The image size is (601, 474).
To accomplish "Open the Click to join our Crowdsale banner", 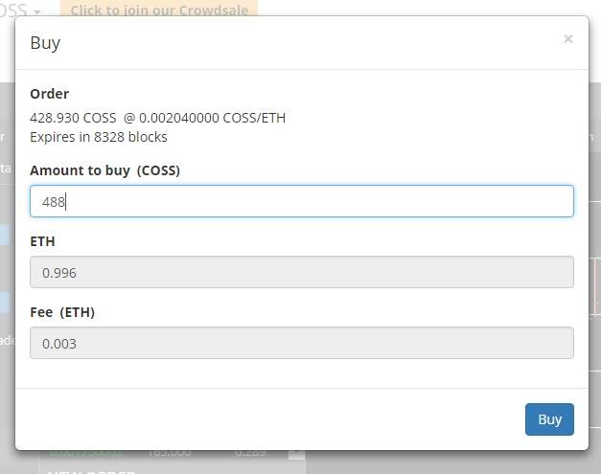I will point(159,10).
